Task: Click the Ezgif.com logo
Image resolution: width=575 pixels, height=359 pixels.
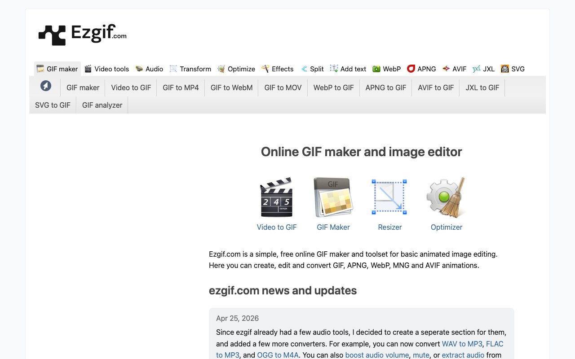Action: tap(83, 35)
